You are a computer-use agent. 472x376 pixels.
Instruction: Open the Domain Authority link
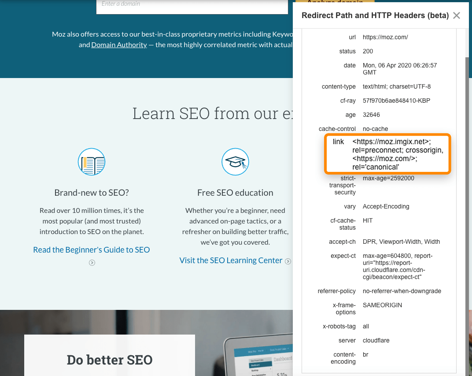[x=119, y=45]
